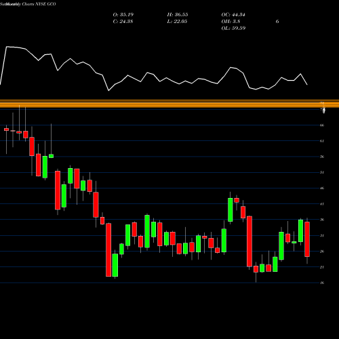
Task: Click the price axis label 36
Action: pos(322,220)
